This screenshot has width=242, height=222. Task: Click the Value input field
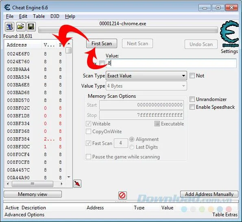coord(171,63)
